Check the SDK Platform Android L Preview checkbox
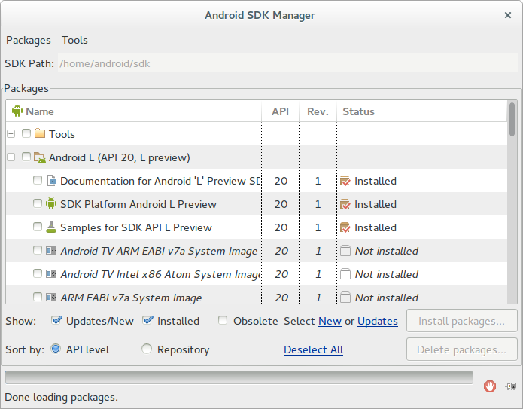523x409 pixels. 38,203
